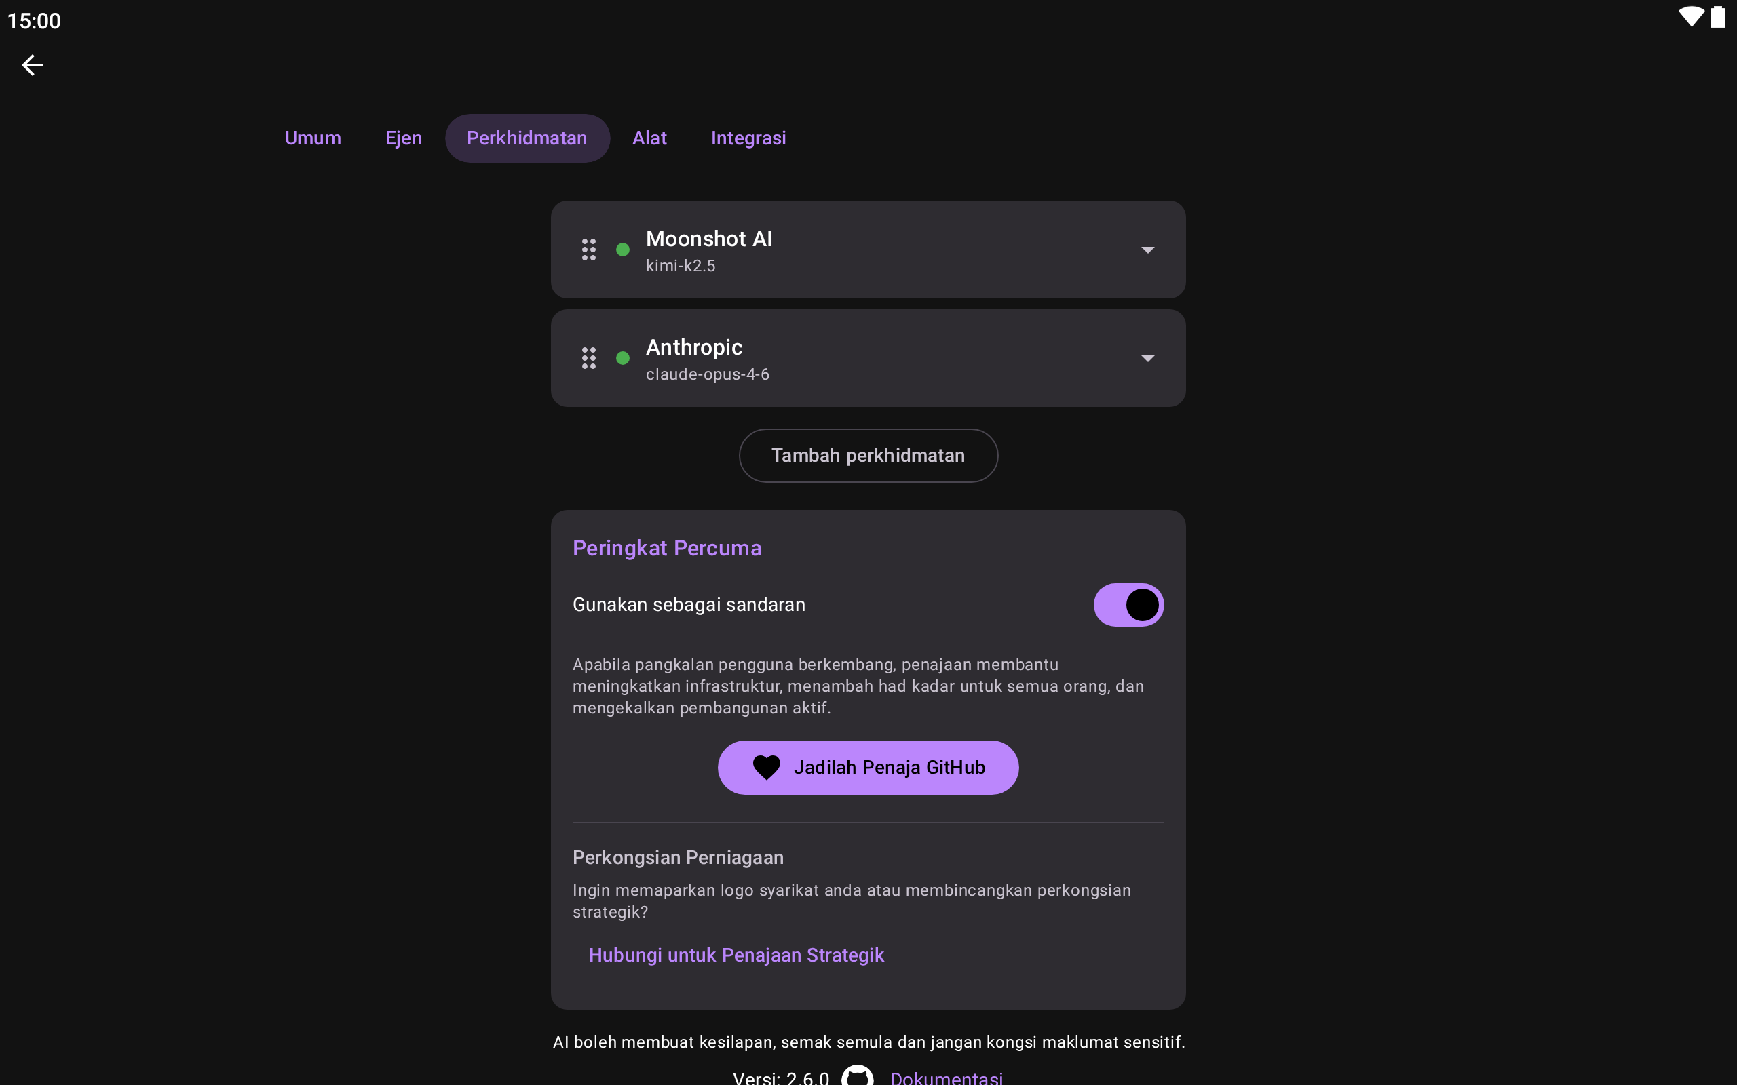Switch to the Umum tab
Viewport: 1737px width, 1085px height.
(x=313, y=138)
